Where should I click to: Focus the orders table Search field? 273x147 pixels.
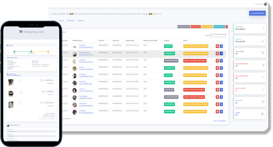pos(218,36)
